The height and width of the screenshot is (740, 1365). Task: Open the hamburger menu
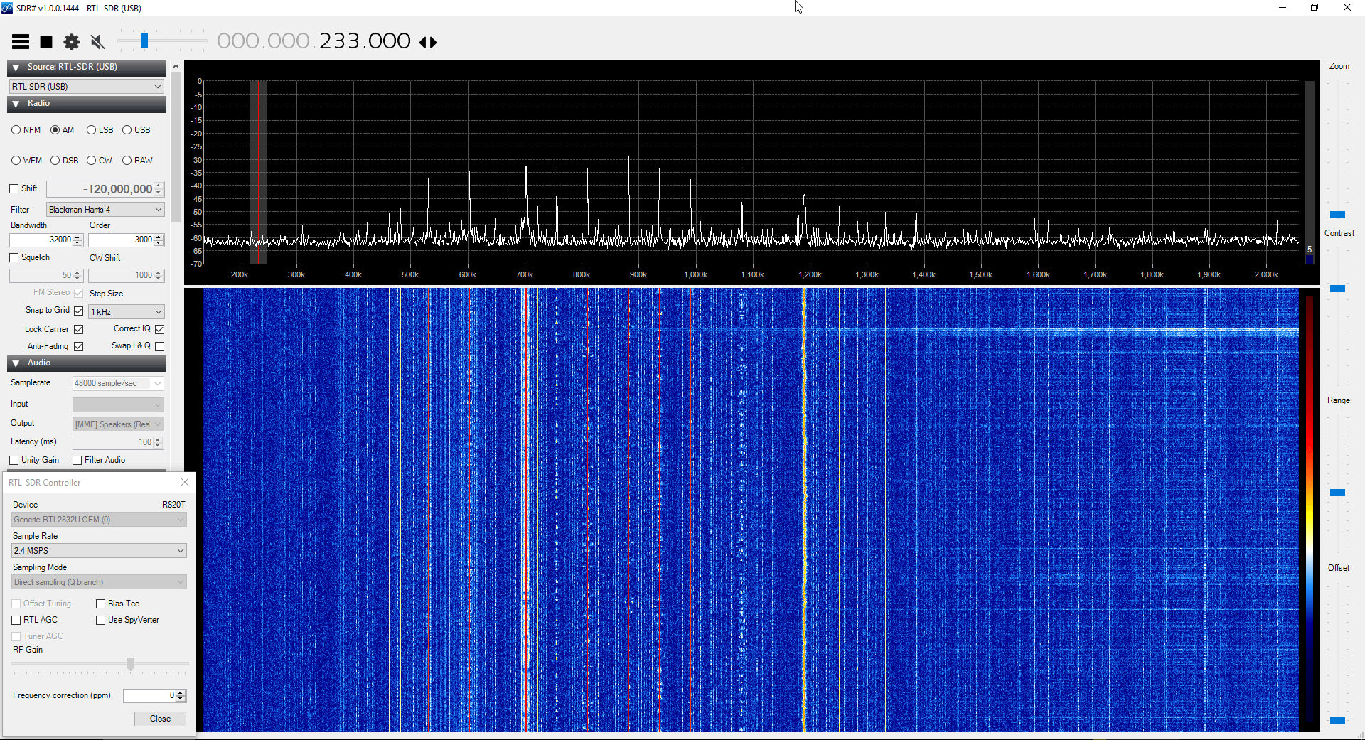21,41
